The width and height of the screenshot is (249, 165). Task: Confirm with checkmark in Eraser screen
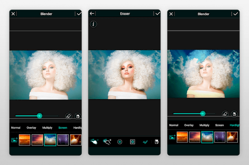158,14
